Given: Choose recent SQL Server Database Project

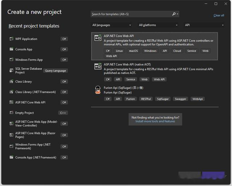Looking at the screenshot, I should point(38,70).
